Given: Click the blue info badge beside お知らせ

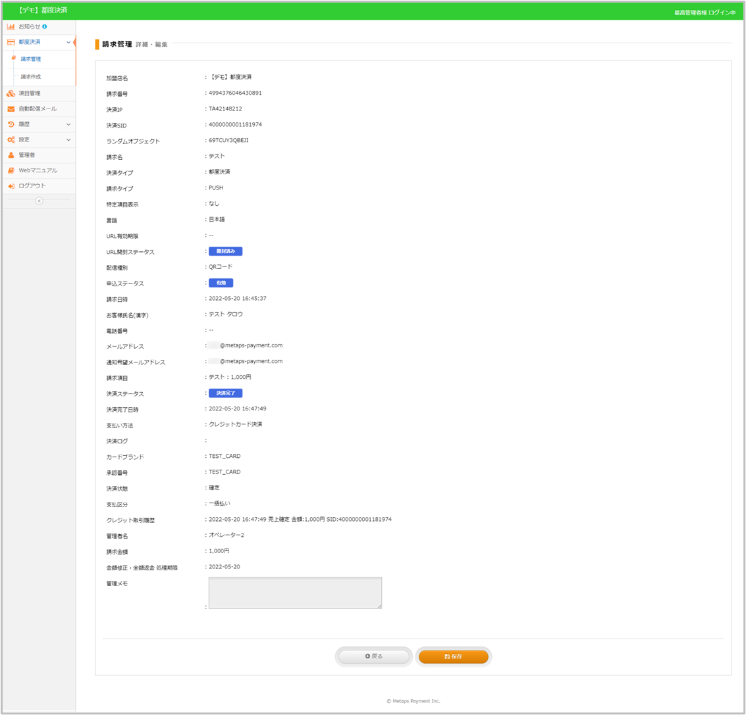Looking at the screenshot, I should 45,26.
